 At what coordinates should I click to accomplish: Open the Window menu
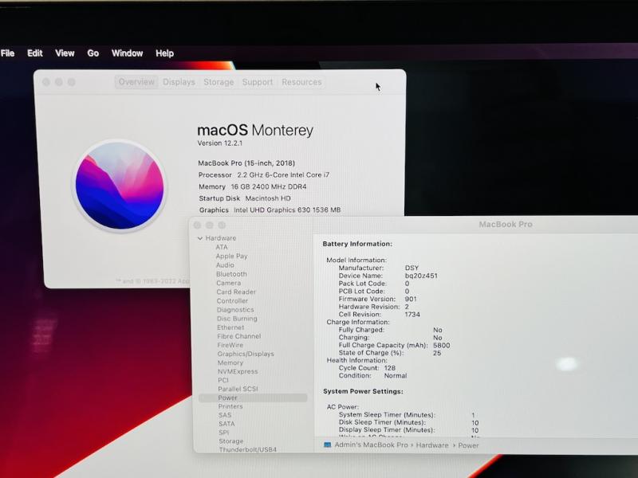pos(127,53)
